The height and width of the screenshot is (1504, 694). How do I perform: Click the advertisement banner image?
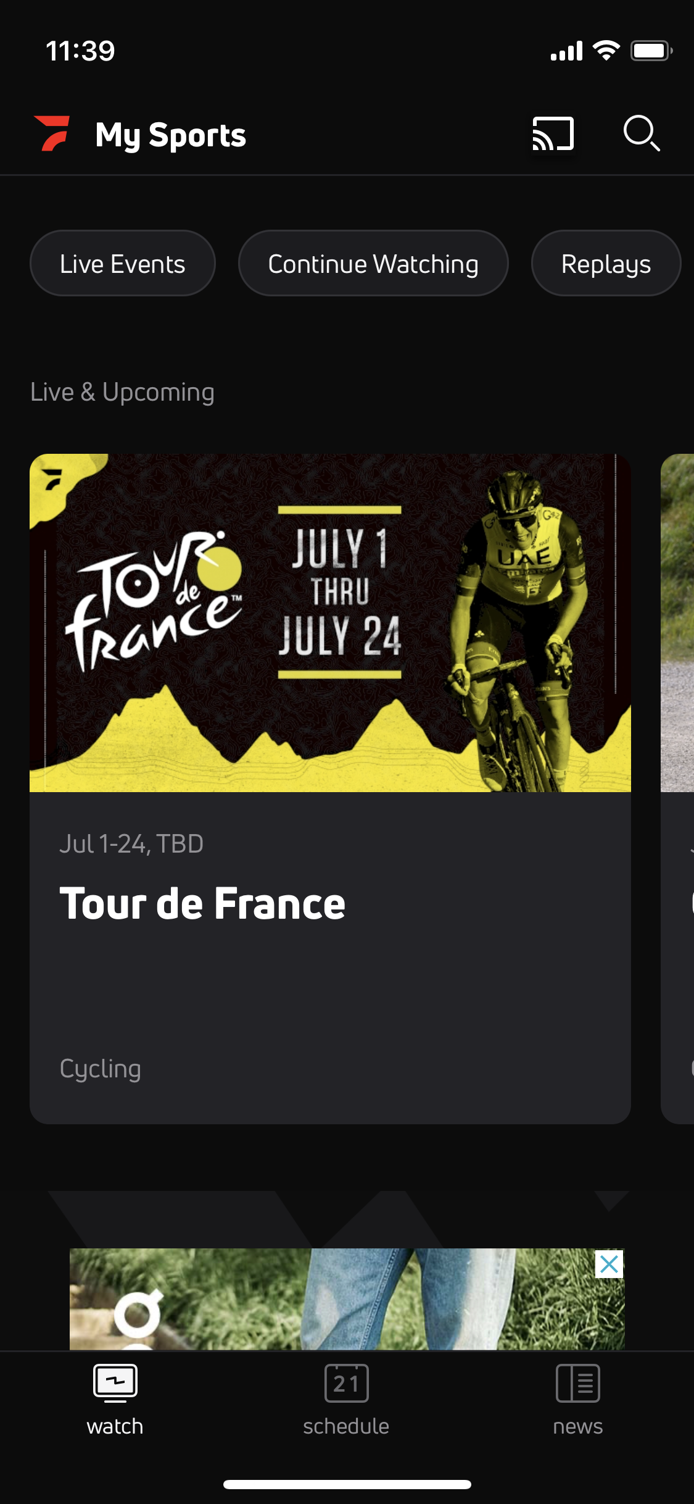(333, 1299)
